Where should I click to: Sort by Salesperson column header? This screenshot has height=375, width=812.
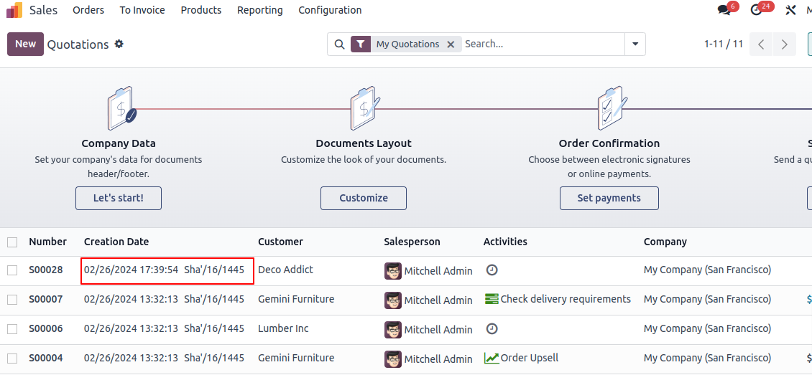pyautogui.click(x=412, y=242)
